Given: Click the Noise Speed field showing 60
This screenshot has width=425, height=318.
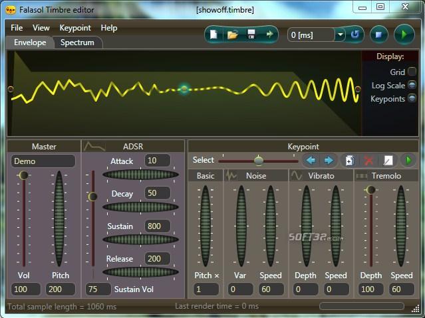Looking at the screenshot, I should tap(271, 289).
